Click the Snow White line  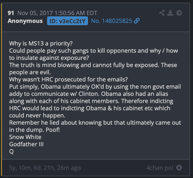coord(25,137)
